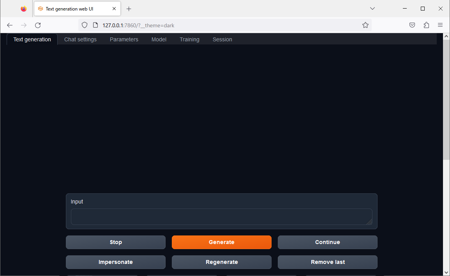The width and height of the screenshot is (450, 276).
Task: Open a new tab with the plus icon
Action: tap(129, 9)
